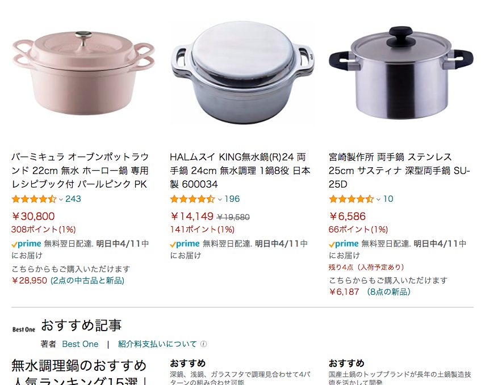Open the Miyazaki stainless pot image
This screenshot has width=481, height=385.
click(x=401, y=73)
